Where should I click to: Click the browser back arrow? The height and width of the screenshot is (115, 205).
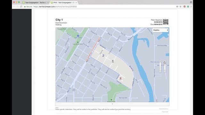click(14, 6)
